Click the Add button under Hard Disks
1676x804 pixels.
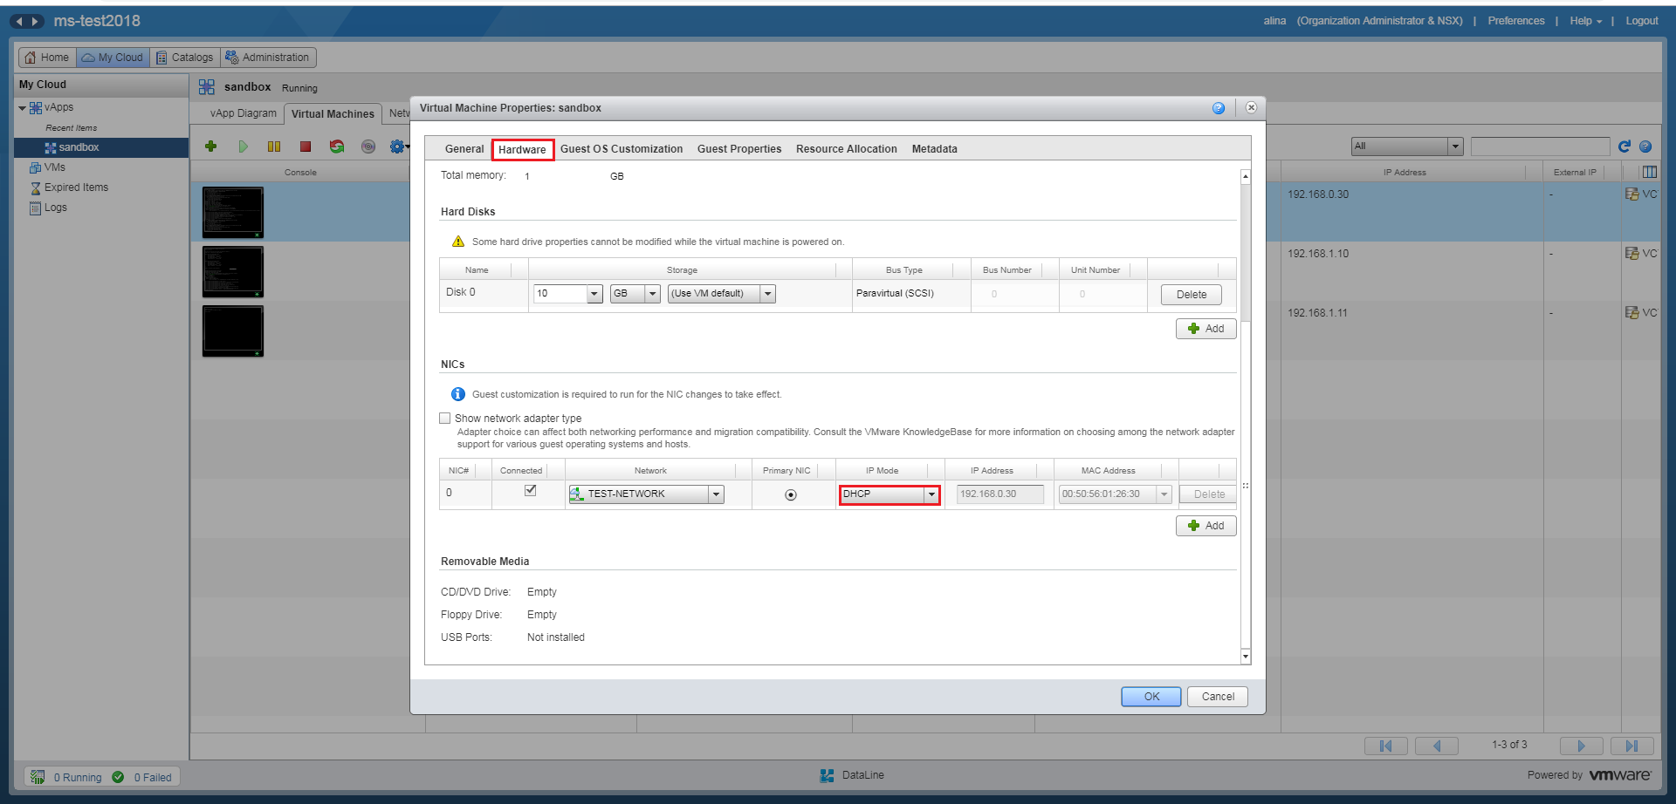1205,329
